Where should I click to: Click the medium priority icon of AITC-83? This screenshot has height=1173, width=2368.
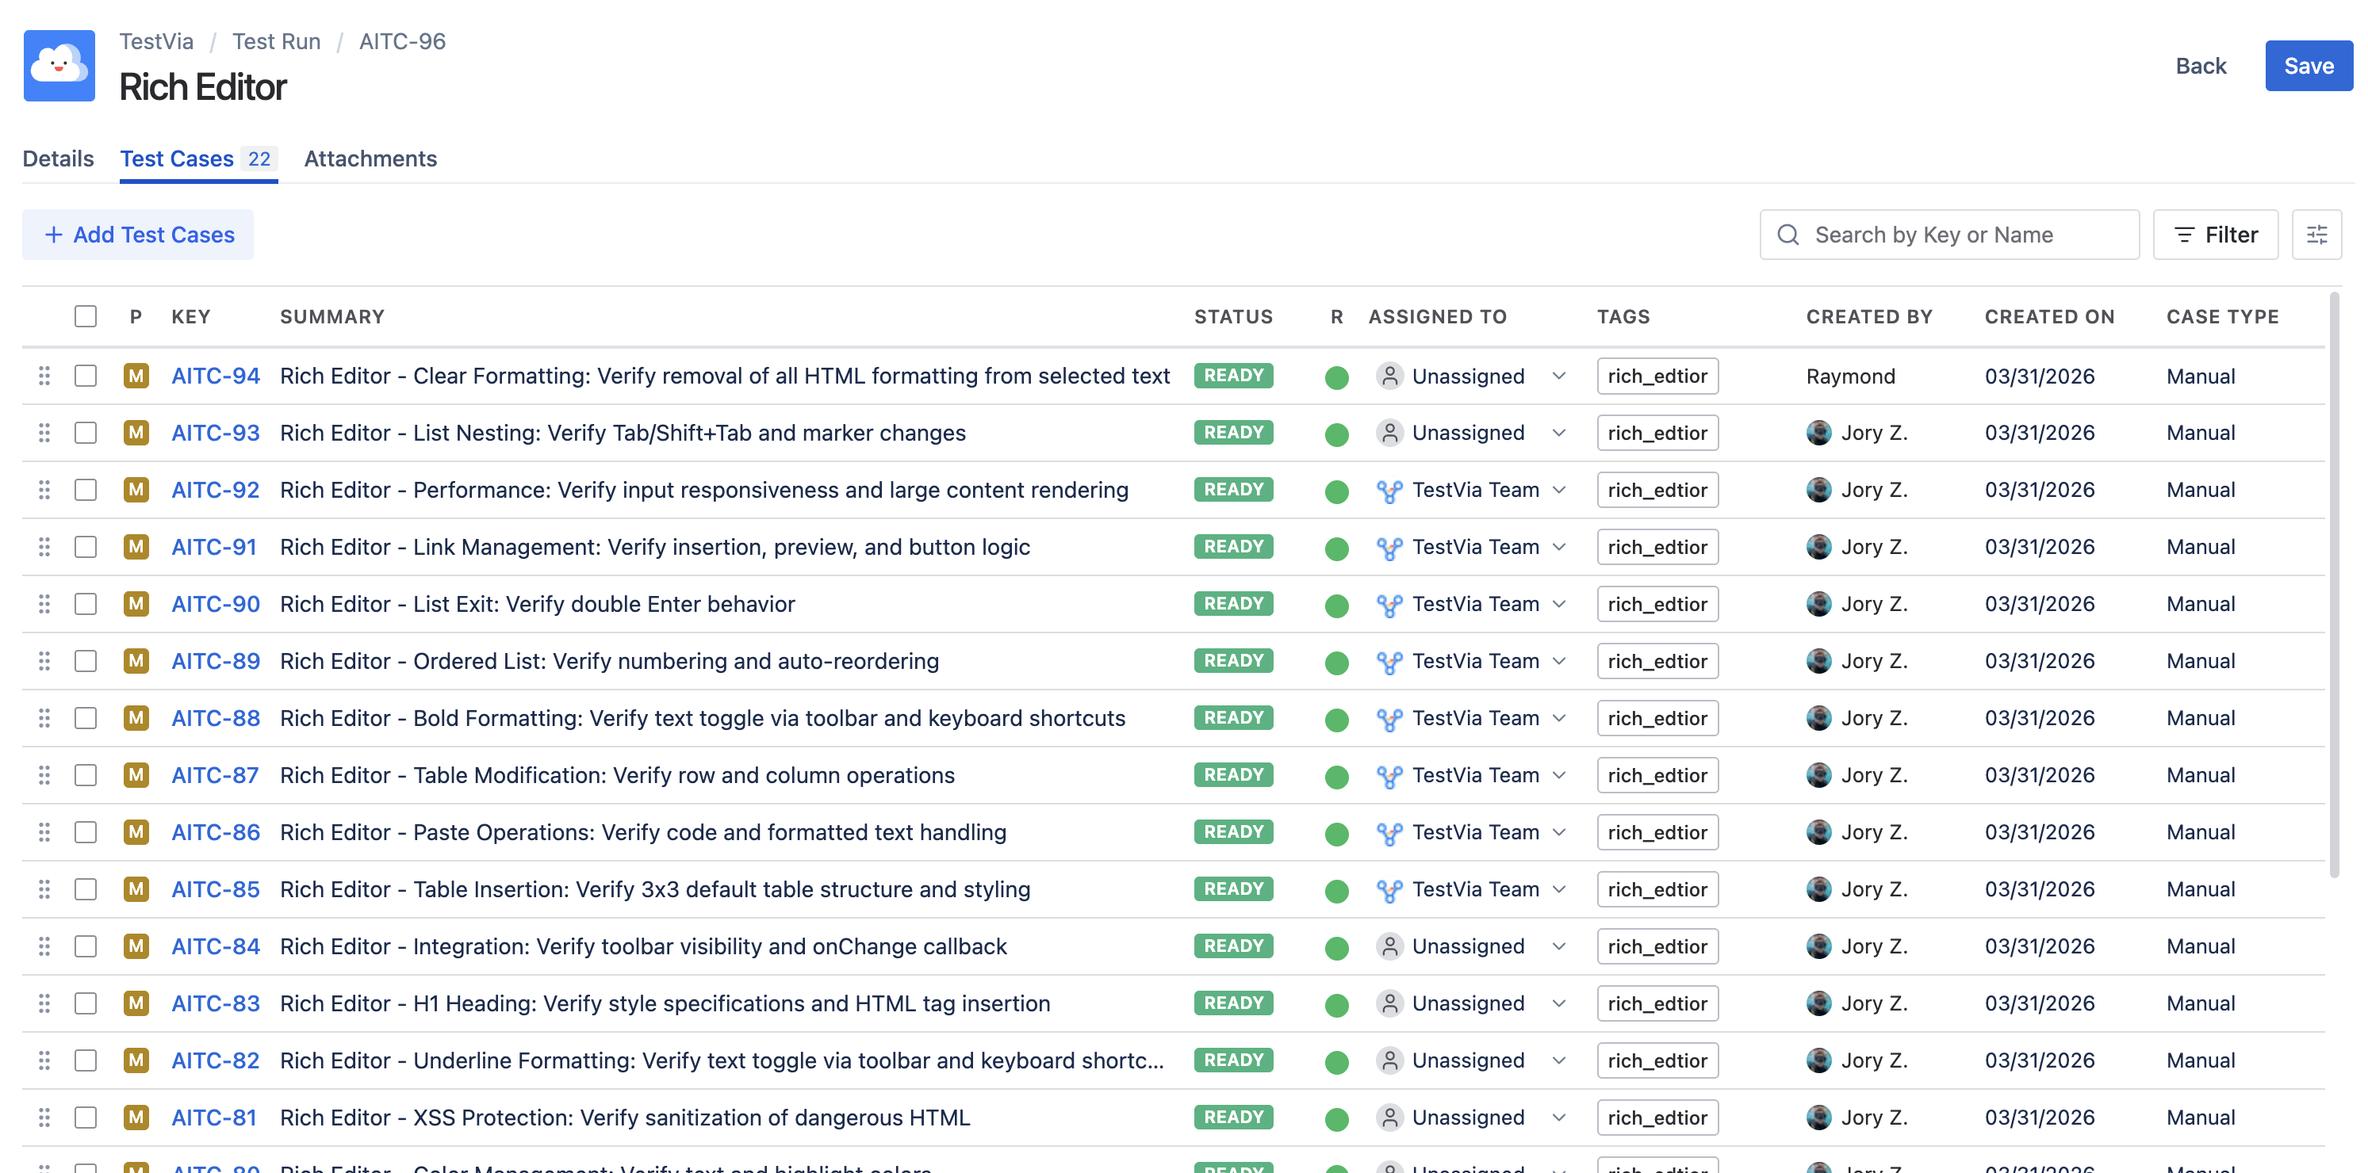click(x=136, y=1003)
